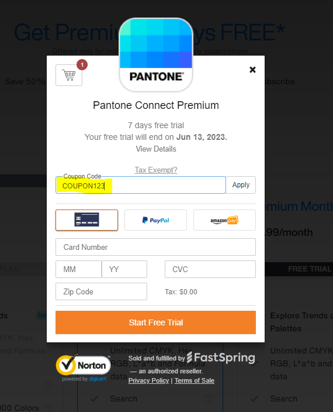Click the YY expiry year field

124,269
